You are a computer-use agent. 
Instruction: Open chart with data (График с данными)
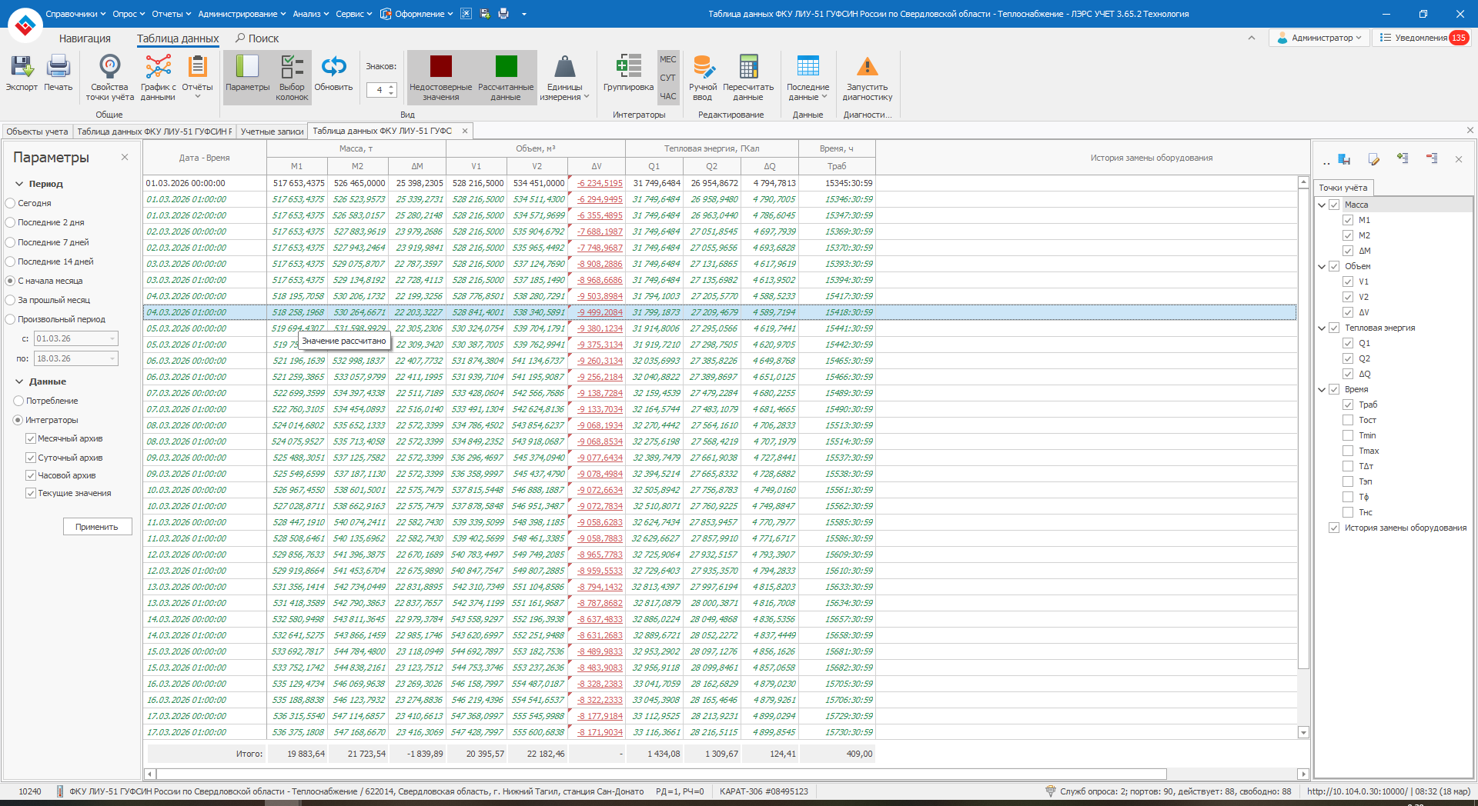(x=158, y=68)
